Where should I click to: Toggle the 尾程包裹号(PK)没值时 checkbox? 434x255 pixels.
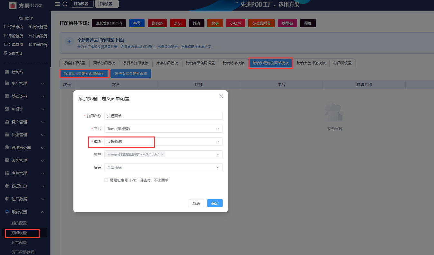[106, 180]
